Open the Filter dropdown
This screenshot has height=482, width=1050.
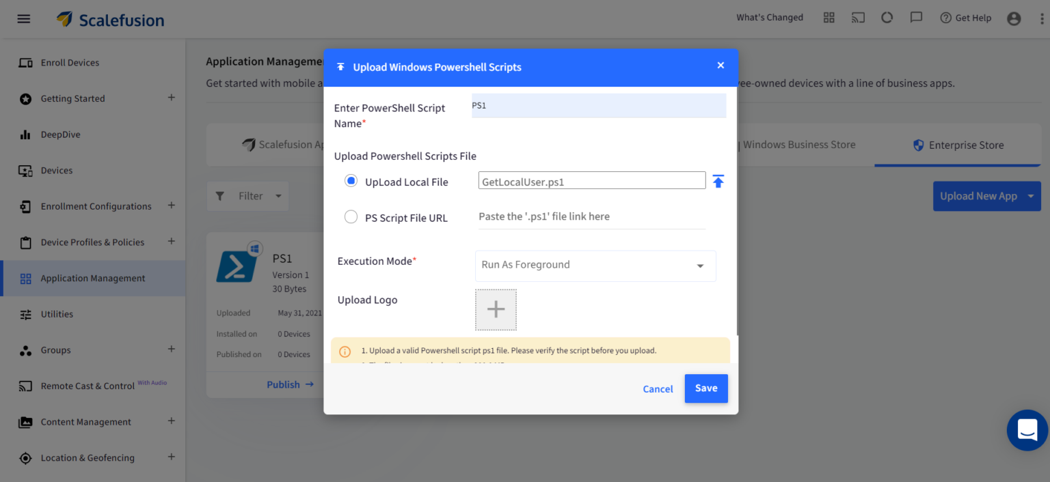click(x=247, y=196)
